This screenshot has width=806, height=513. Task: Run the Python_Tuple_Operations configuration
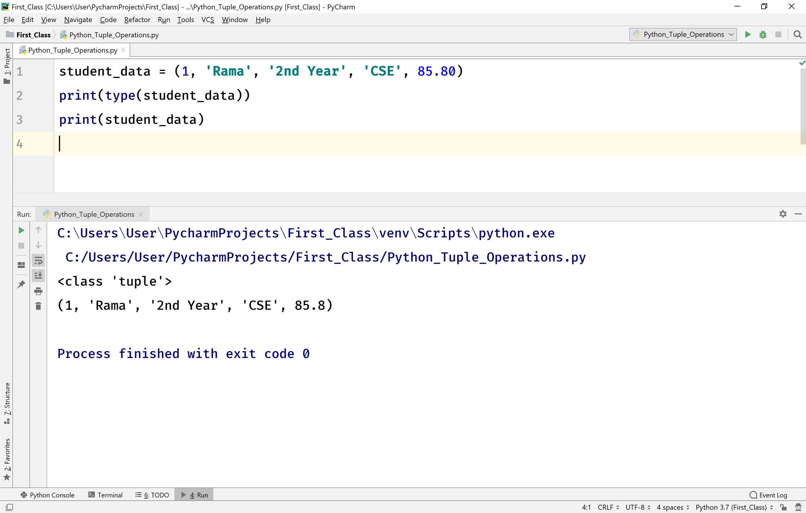click(x=747, y=34)
